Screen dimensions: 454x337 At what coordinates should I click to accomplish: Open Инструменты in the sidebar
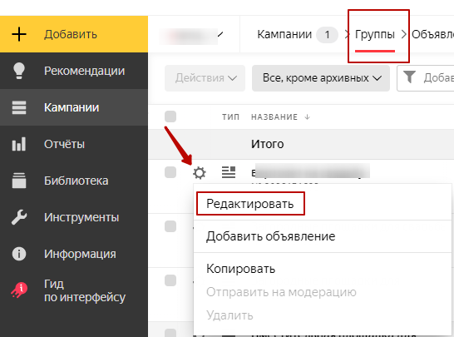(x=74, y=217)
